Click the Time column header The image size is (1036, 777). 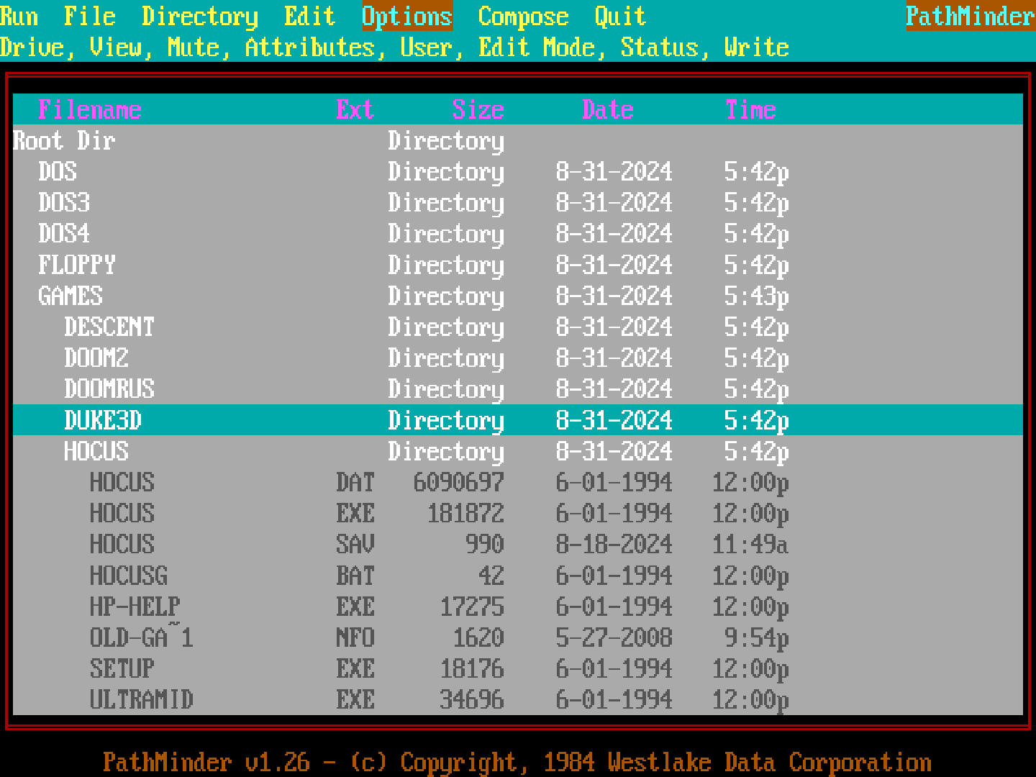(x=750, y=109)
